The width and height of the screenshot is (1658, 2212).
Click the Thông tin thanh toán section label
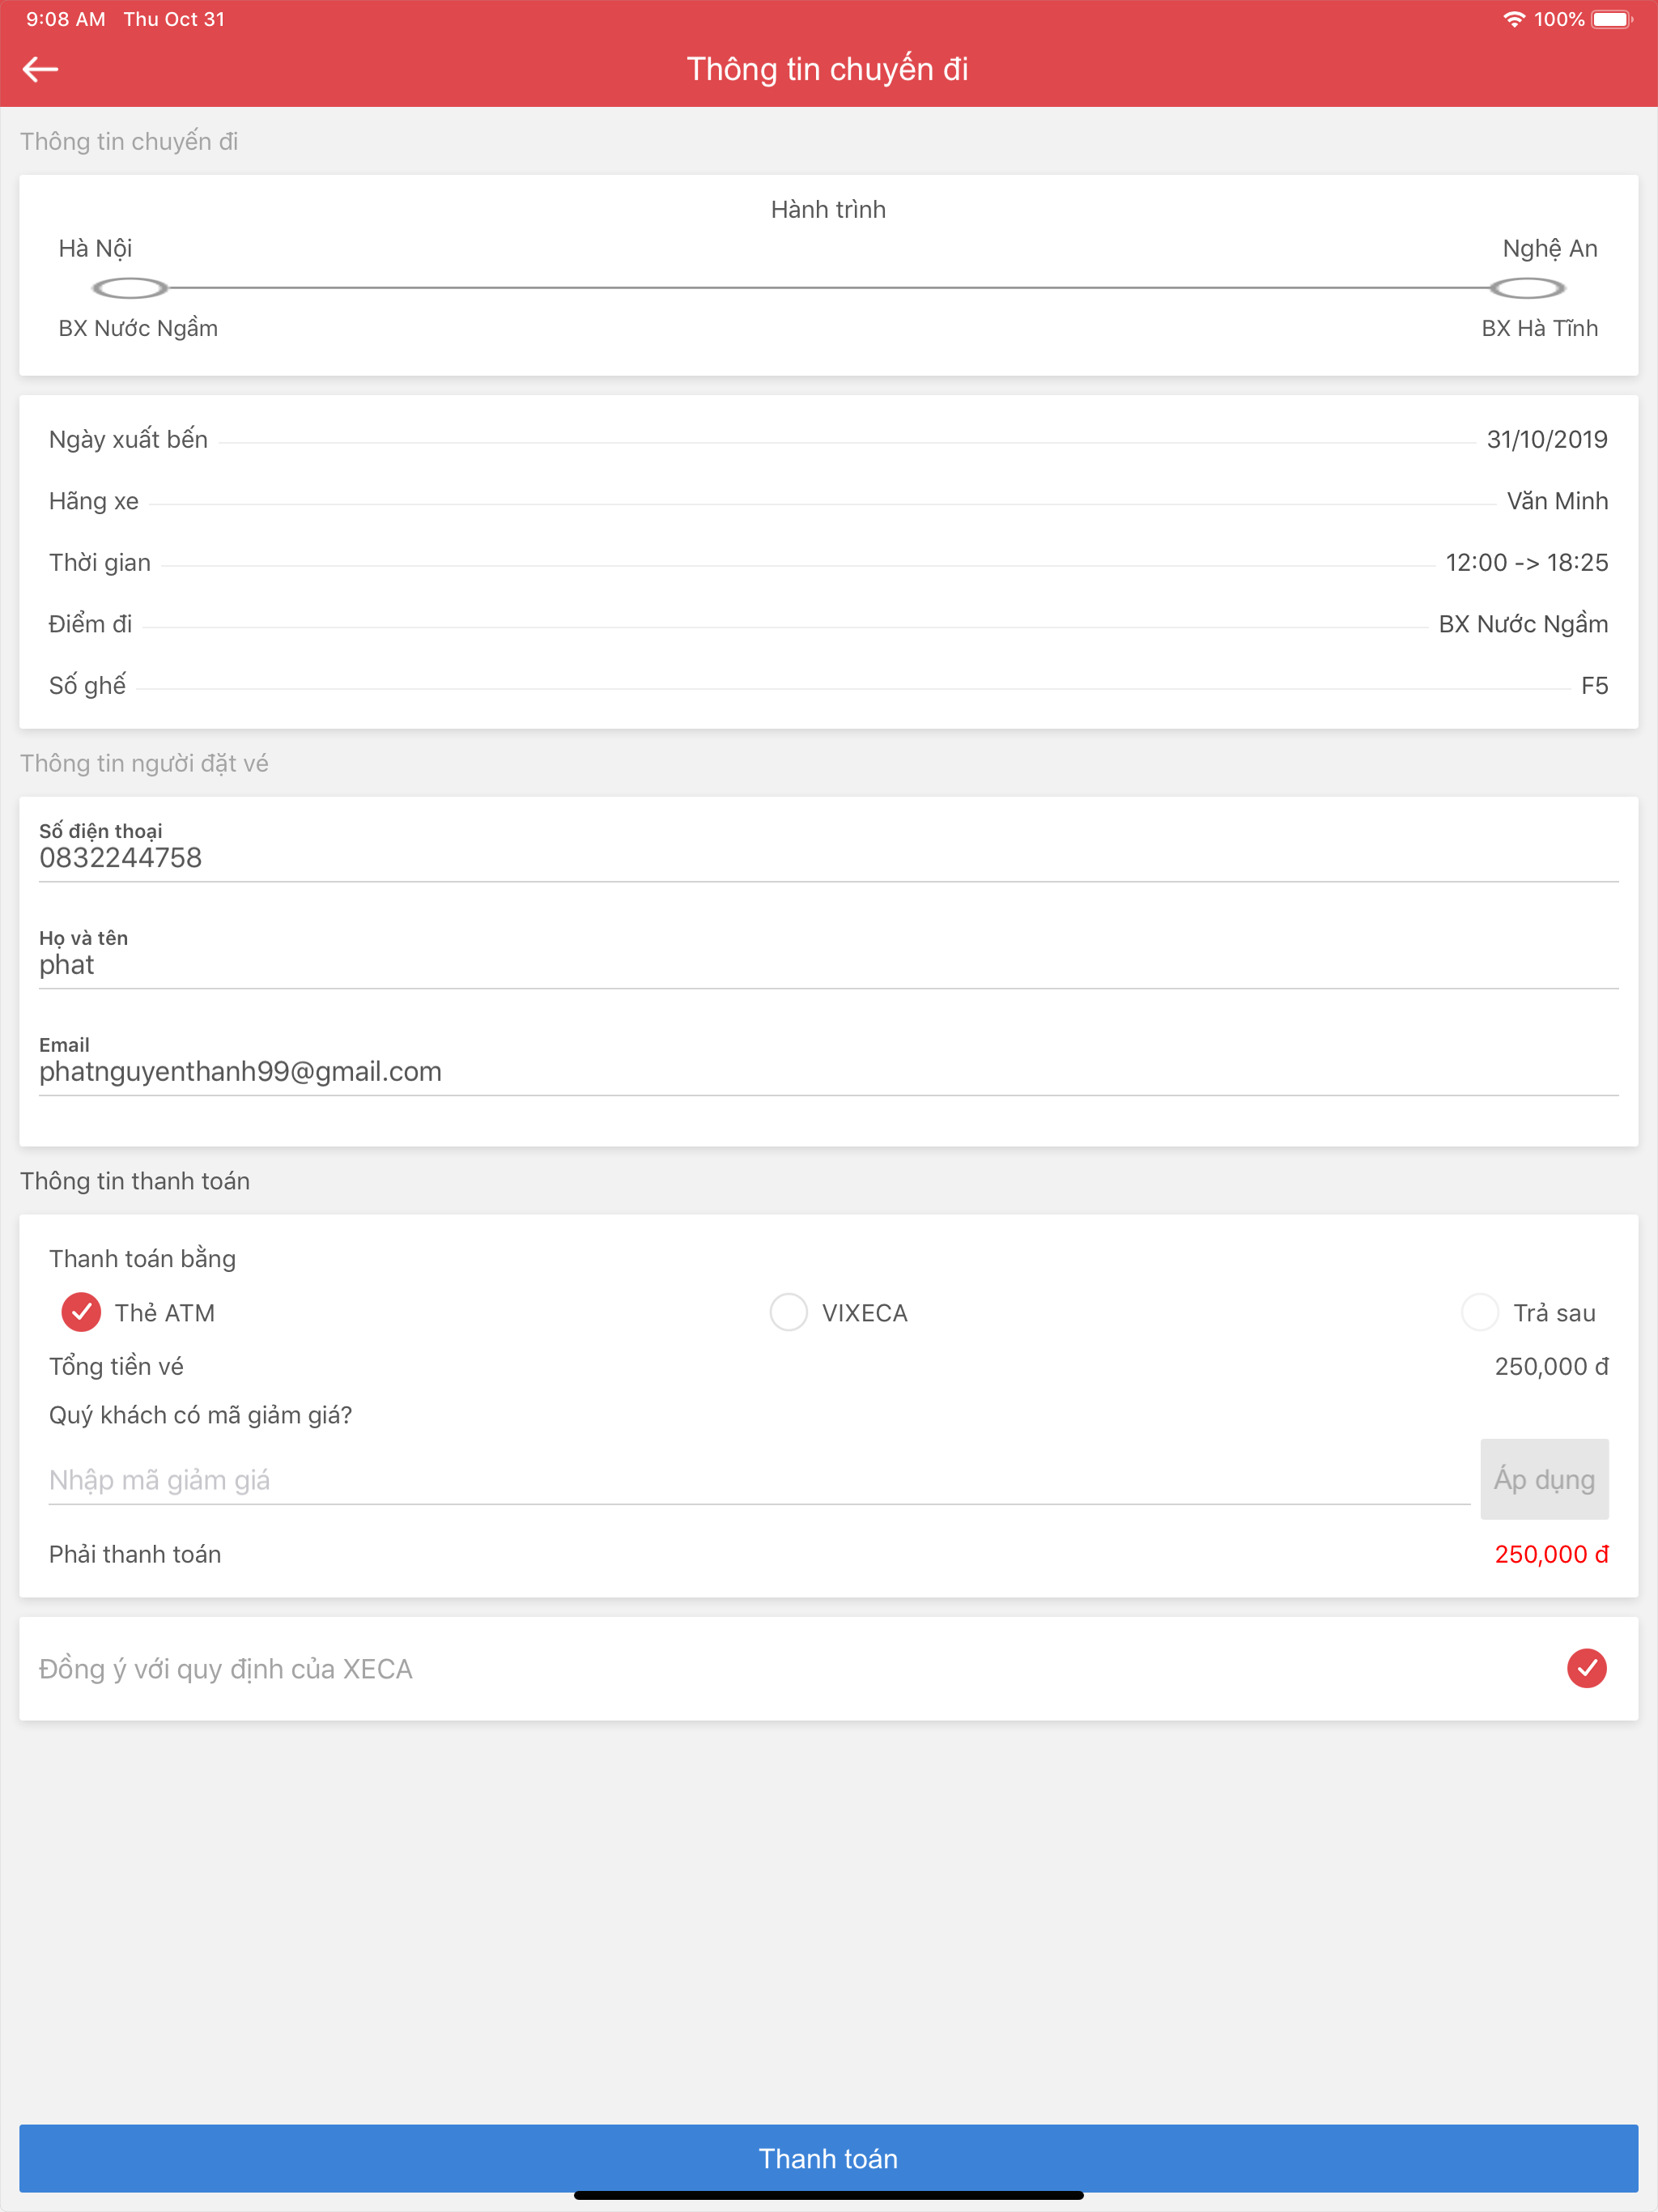click(x=135, y=1181)
